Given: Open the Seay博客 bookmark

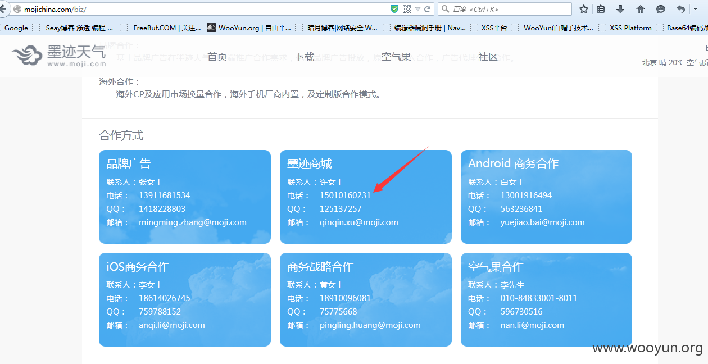Looking at the screenshot, I should click(73, 28).
